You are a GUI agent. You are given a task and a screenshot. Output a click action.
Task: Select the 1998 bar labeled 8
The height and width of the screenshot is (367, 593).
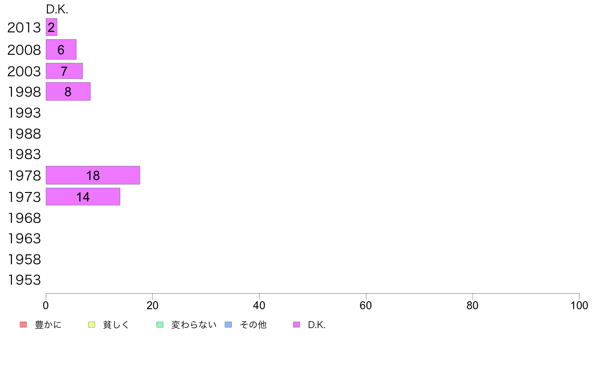click(68, 91)
